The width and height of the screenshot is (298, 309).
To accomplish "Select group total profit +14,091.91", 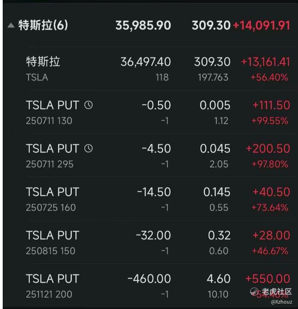I will [x=261, y=26].
